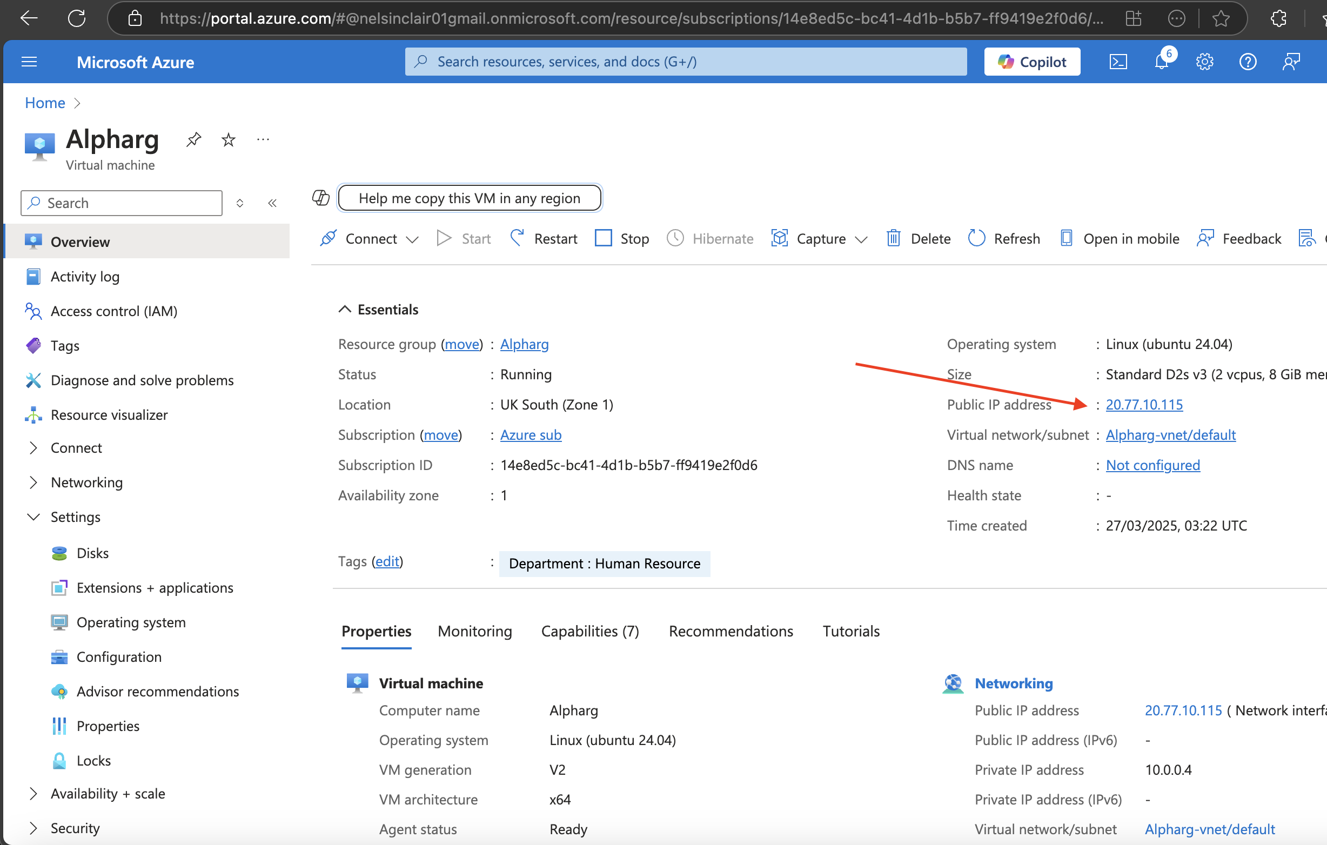This screenshot has height=845, width=1327.
Task: Click the Not configured DNS name link
Action: [x=1153, y=465]
